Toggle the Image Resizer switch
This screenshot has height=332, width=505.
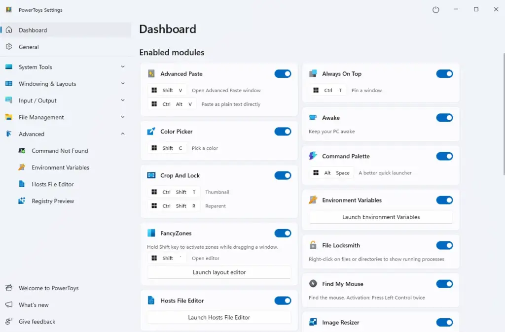(x=444, y=322)
